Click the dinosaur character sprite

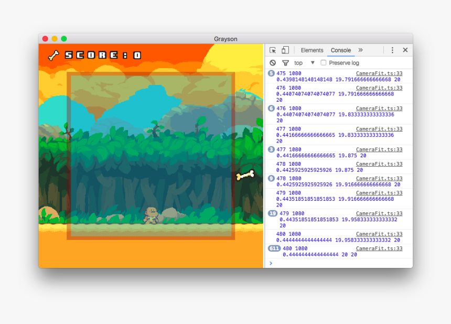point(152,214)
